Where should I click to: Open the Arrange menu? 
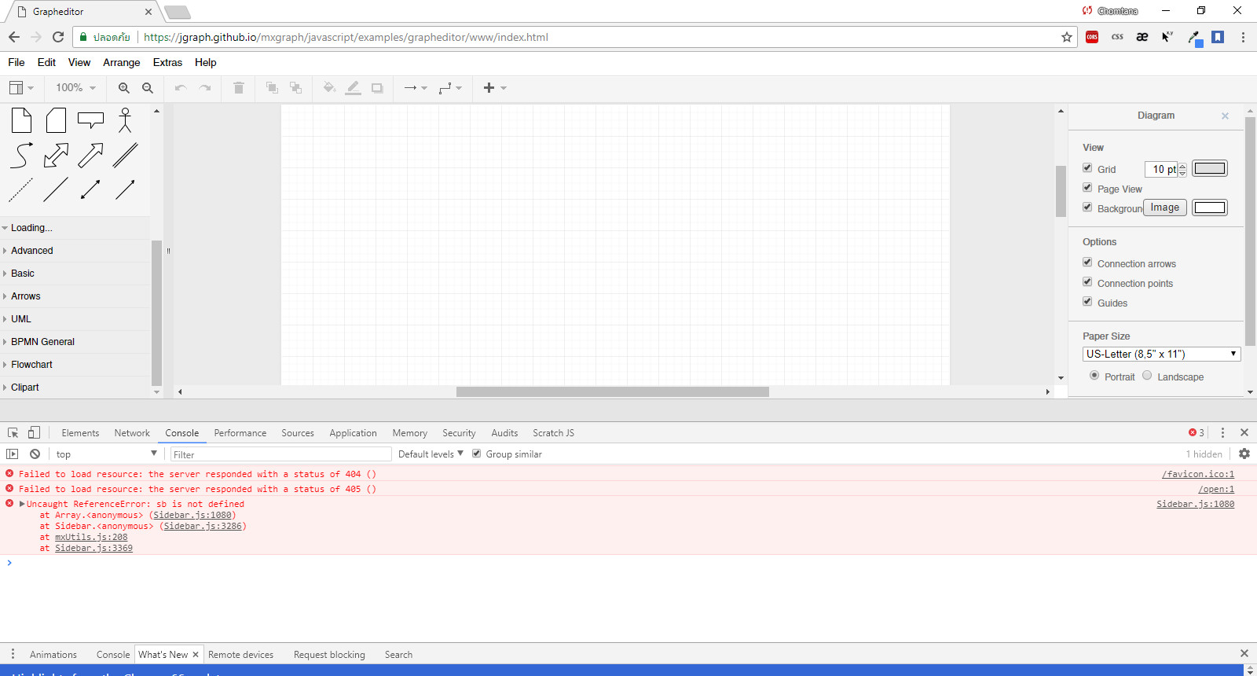(x=122, y=62)
